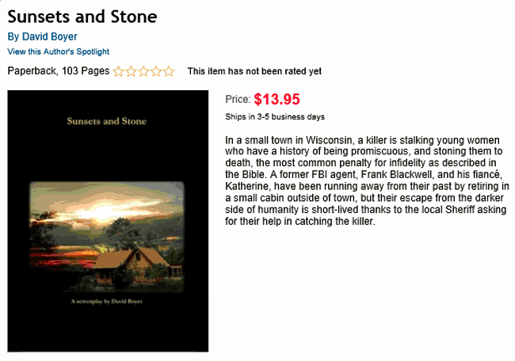515x361 pixels.
Task: Click the book cover image
Action: [108, 221]
